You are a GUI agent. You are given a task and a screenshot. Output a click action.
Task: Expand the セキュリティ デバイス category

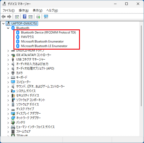click(8, 96)
